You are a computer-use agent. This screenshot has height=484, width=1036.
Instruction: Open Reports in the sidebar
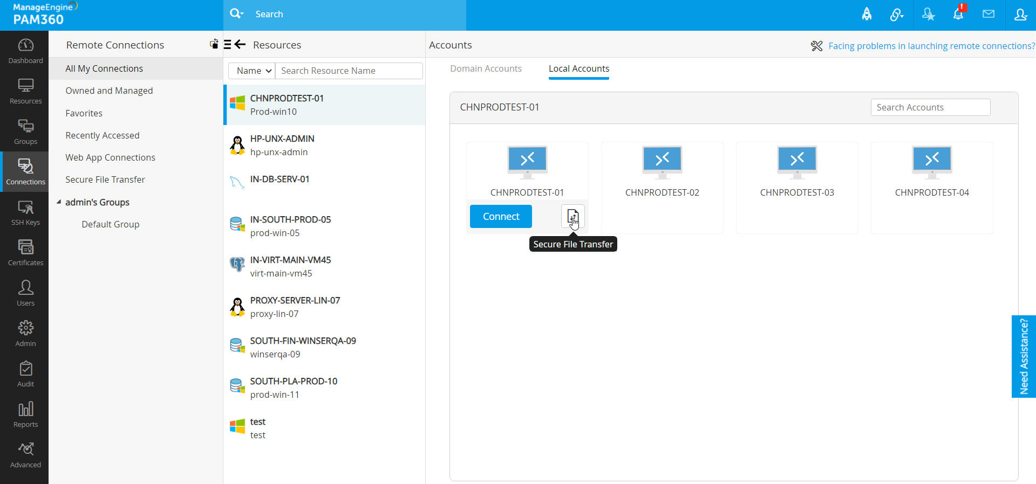[25, 415]
